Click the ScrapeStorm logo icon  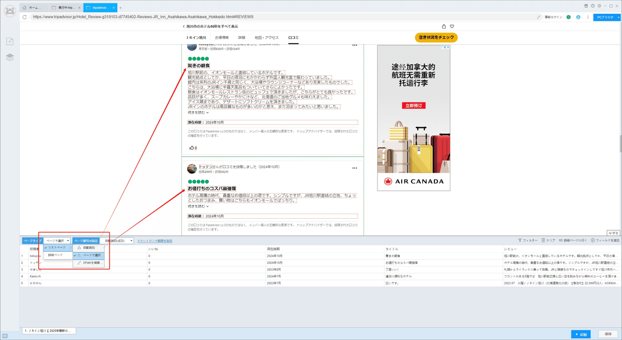click(x=10, y=10)
